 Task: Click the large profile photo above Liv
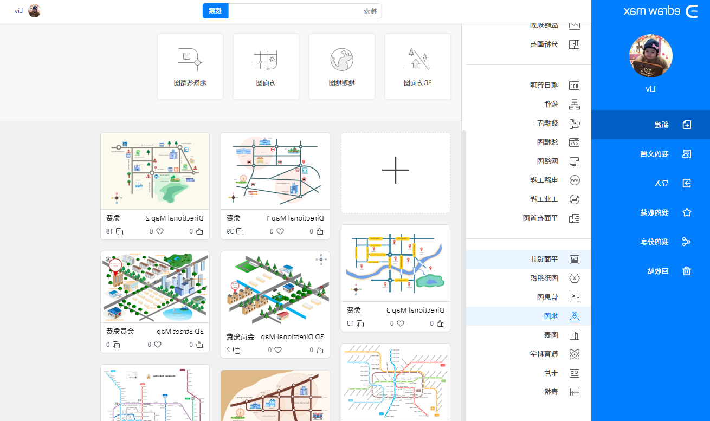point(651,56)
